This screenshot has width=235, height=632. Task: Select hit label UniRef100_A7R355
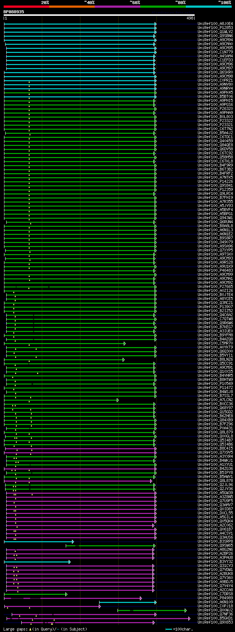point(215,201)
